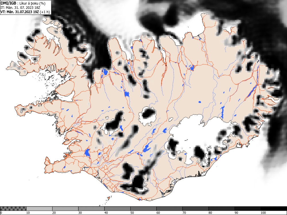Select the 'IT: Mán. 31. 07. 2023 18Z' line
Viewport: 287px width, 215px height.
20,8
